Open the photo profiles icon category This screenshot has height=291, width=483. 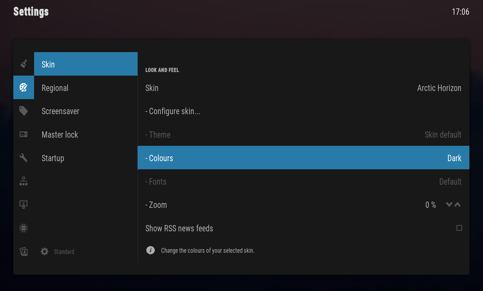(x=24, y=252)
